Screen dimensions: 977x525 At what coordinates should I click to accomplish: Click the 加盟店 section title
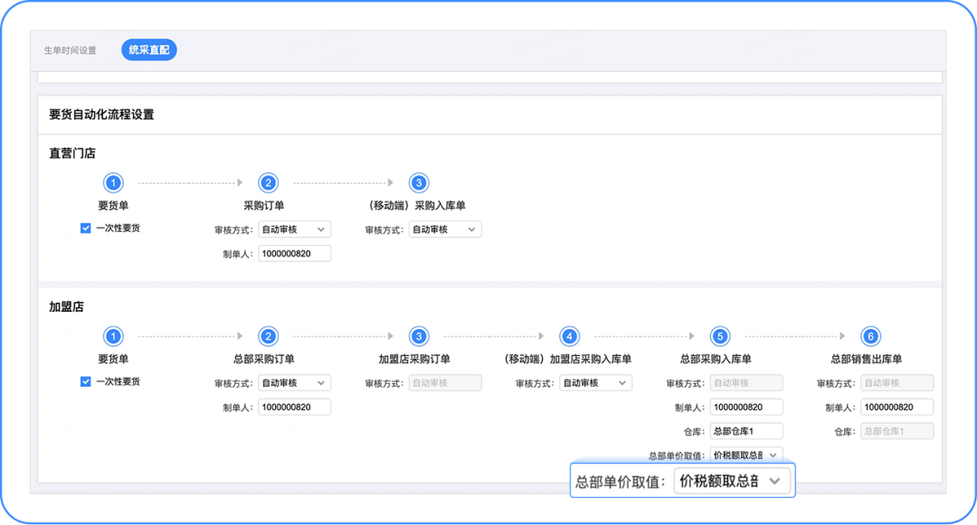click(x=66, y=306)
